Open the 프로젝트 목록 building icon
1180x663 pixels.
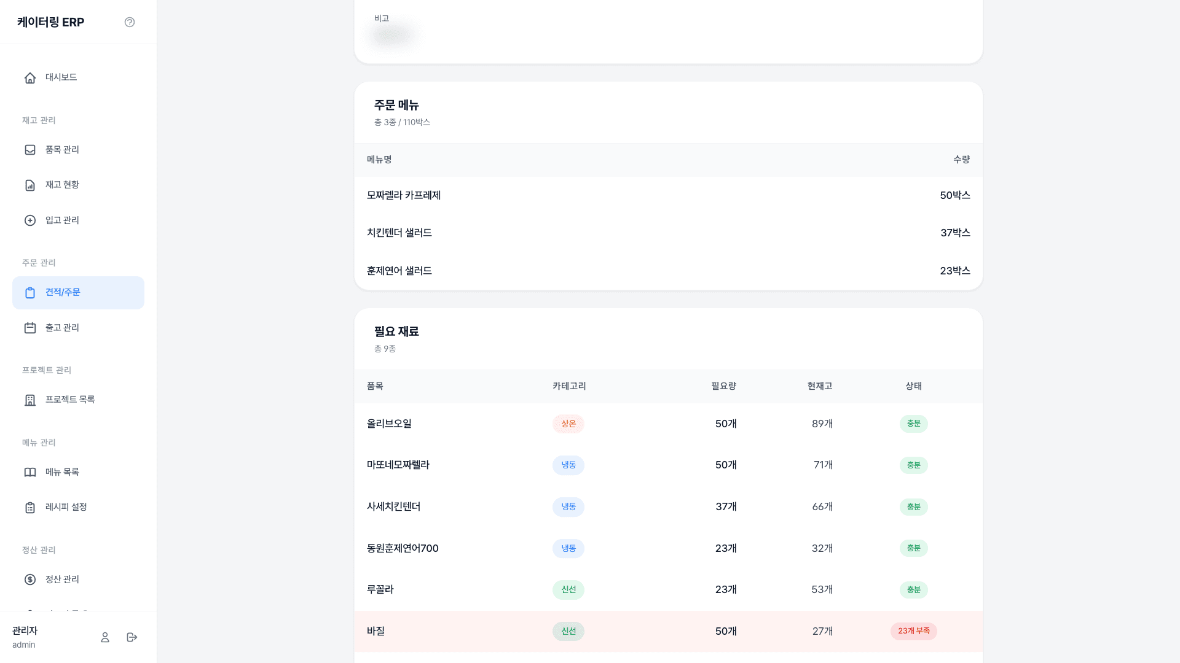[x=30, y=400]
